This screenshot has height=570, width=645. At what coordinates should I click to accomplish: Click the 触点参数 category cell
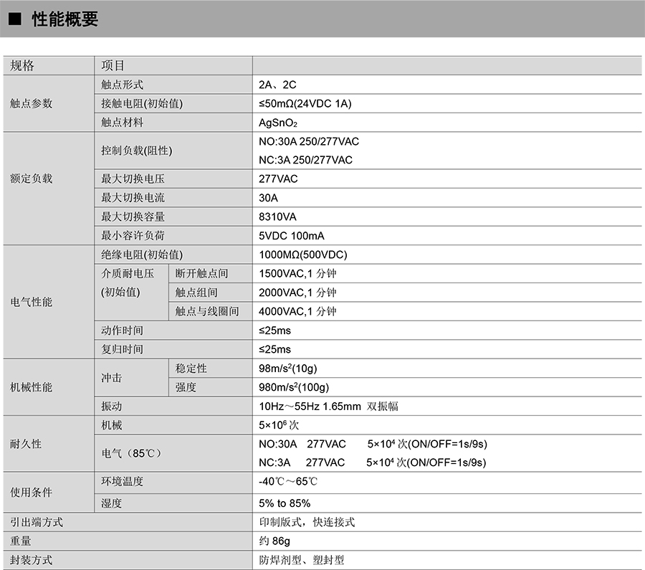(32, 103)
